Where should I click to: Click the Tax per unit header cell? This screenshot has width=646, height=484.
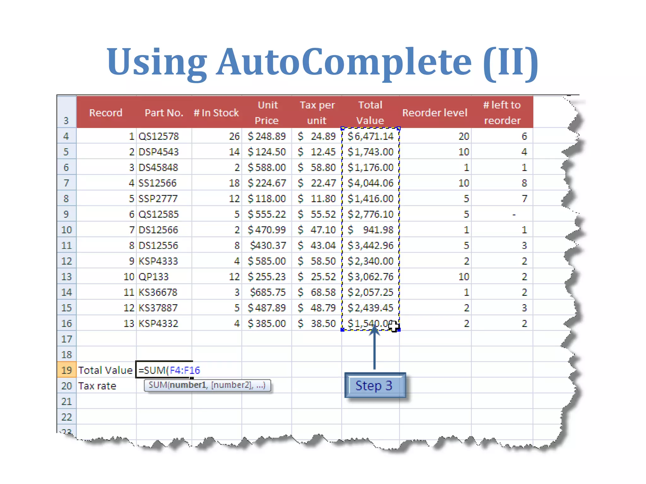[317, 112]
